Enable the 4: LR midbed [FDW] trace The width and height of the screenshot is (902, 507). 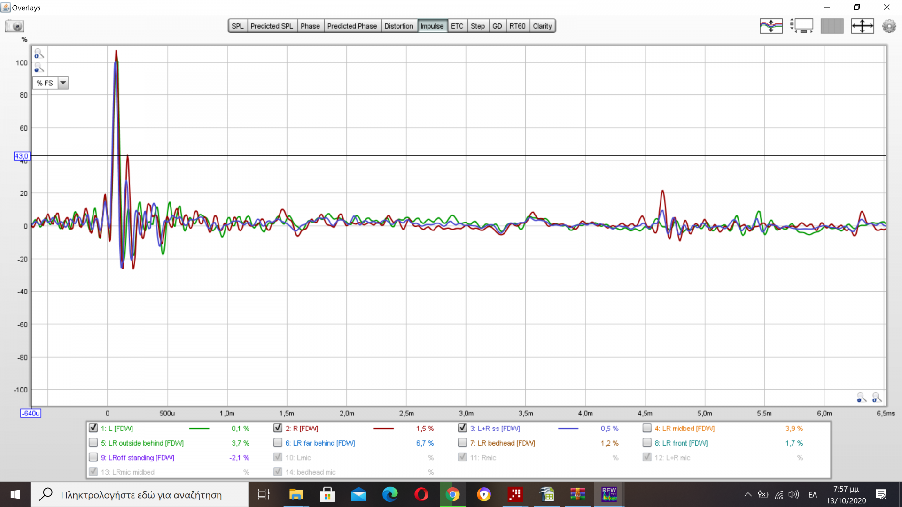click(x=647, y=428)
